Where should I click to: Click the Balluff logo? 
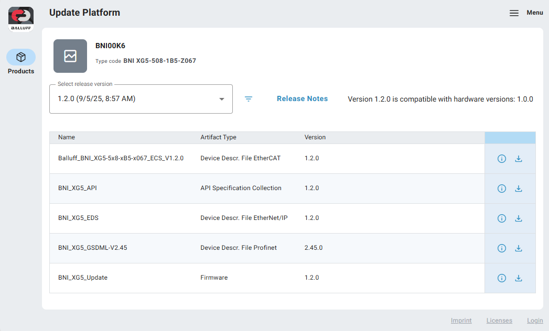click(x=21, y=19)
